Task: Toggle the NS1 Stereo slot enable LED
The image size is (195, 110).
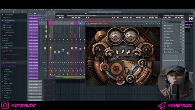Action: pos(183,28)
